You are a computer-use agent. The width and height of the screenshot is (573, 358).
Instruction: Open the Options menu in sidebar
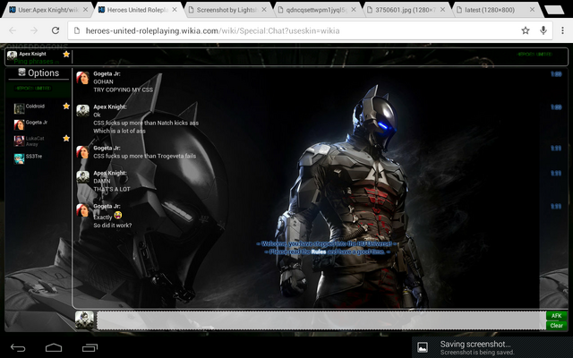pyautogui.click(x=38, y=72)
